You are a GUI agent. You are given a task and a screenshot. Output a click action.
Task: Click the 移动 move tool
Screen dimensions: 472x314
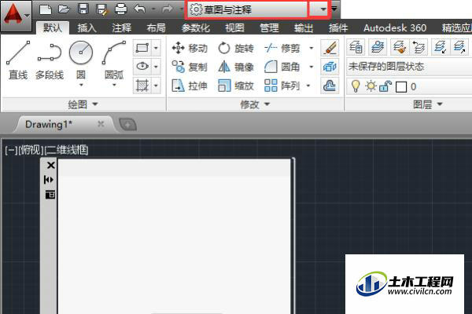coord(190,48)
